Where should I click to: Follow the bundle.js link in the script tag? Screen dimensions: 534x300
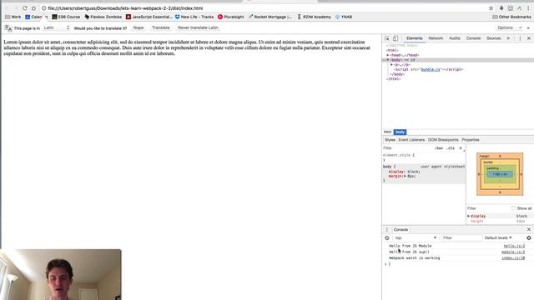tap(431, 69)
